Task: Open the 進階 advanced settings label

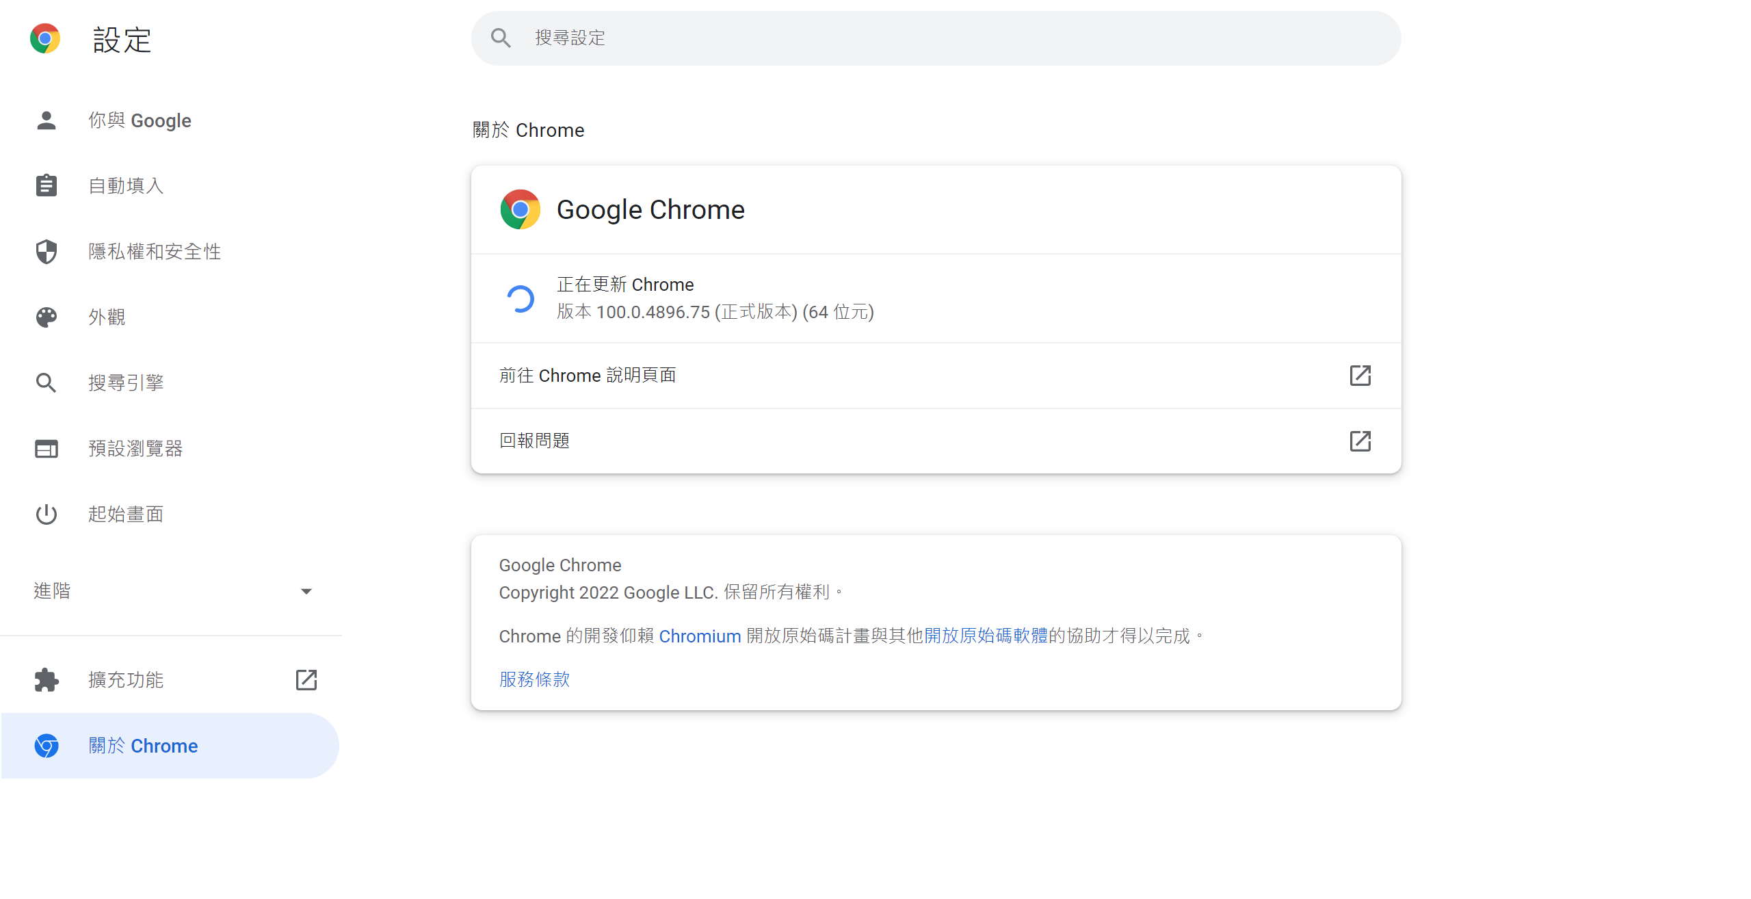Action: coord(52,590)
